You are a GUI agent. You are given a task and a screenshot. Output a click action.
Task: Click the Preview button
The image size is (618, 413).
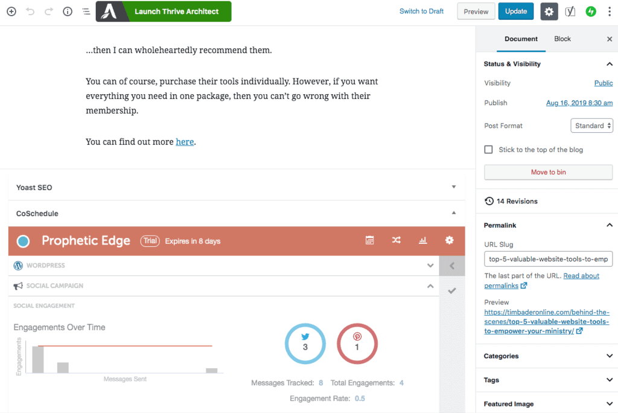point(476,11)
